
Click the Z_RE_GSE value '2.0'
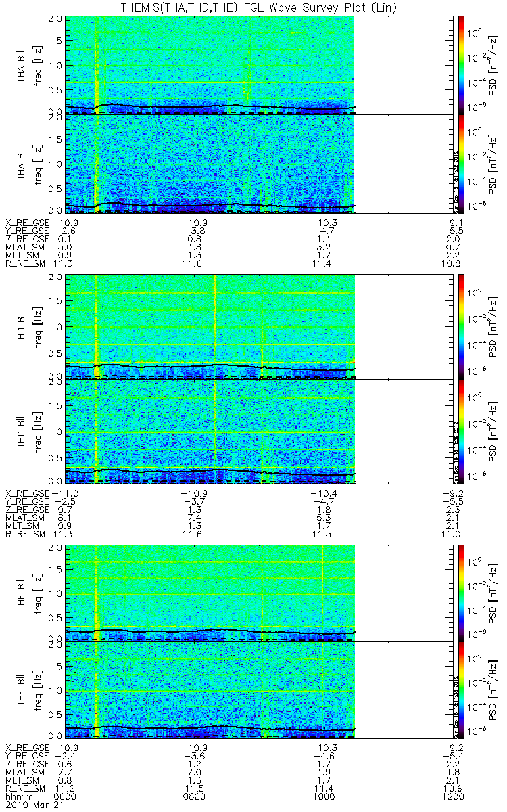(454, 239)
